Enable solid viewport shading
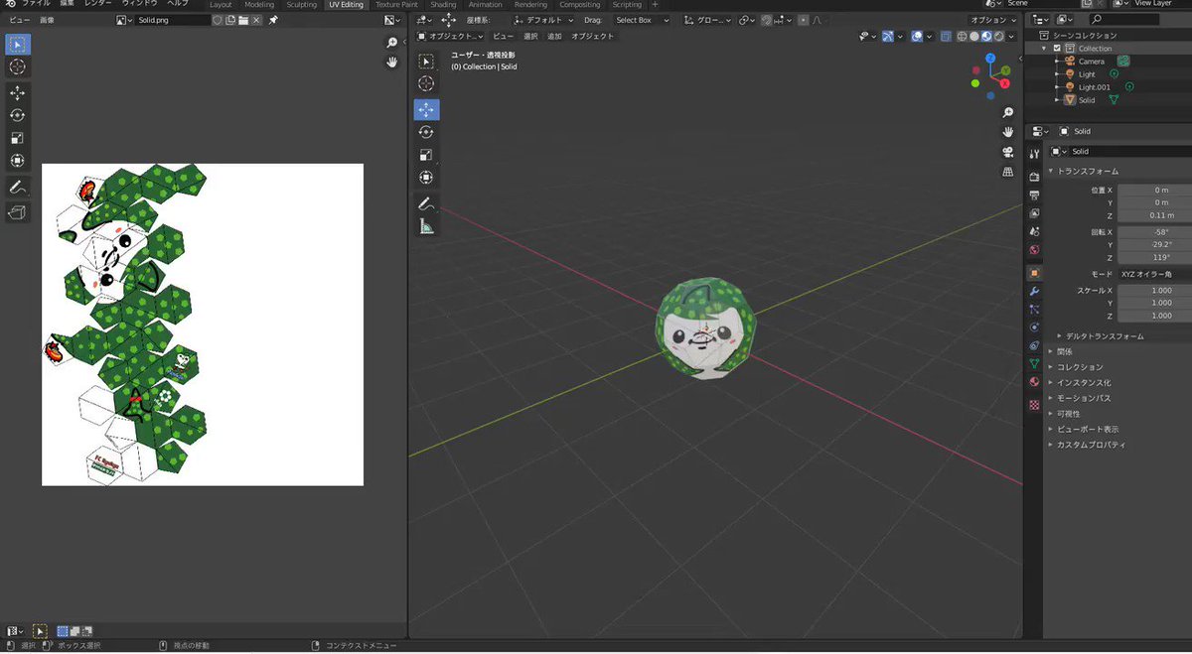1192x654 pixels. pos(974,36)
